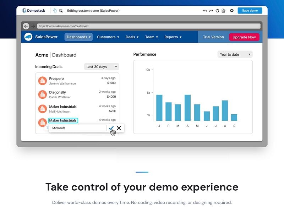
Task: Click the Trial Version label
Action: click(x=213, y=37)
